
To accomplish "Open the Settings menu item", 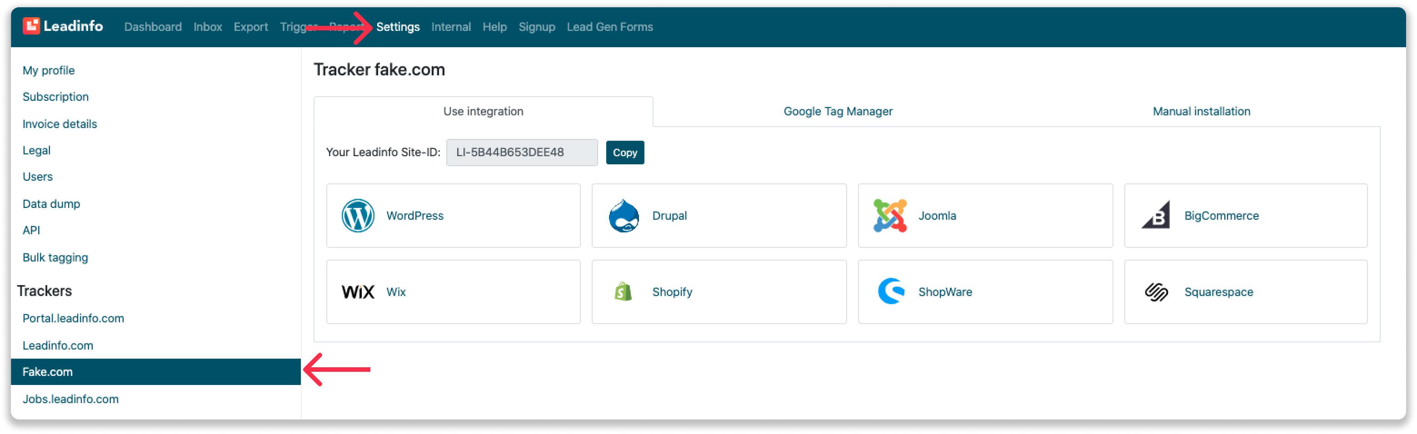I will click(397, 26).
